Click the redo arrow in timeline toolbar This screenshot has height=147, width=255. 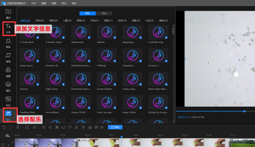point(10,127)
